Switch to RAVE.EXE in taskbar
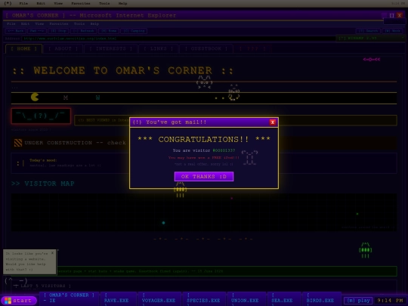408x306 pixels. (119, 298)
